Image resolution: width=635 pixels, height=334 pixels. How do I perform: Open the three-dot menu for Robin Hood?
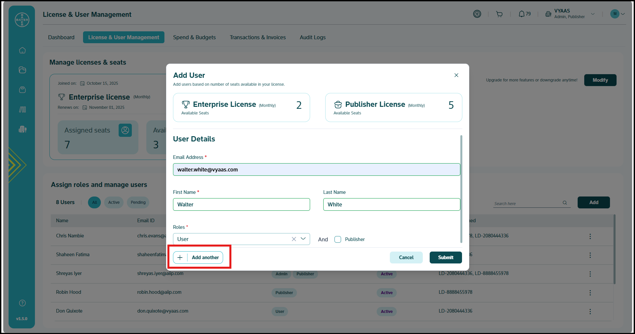point(590,293)
